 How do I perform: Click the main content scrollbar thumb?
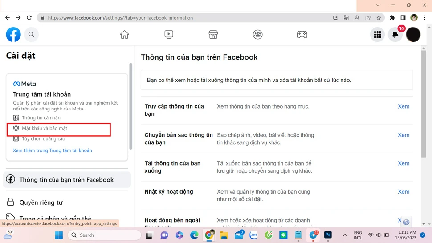[x=424, y=104]
